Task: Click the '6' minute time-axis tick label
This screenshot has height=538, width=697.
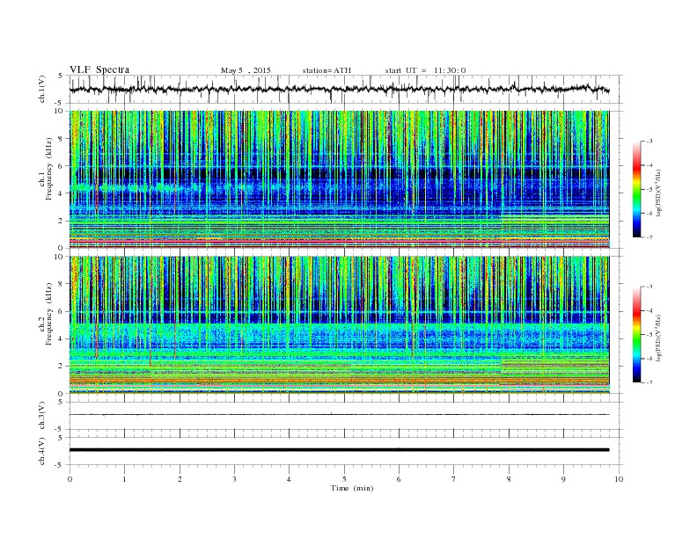Action: 400,479
